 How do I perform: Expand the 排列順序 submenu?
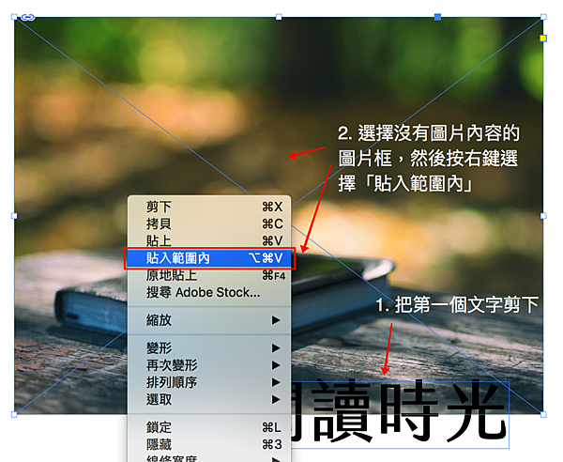(x=209, y=382)
